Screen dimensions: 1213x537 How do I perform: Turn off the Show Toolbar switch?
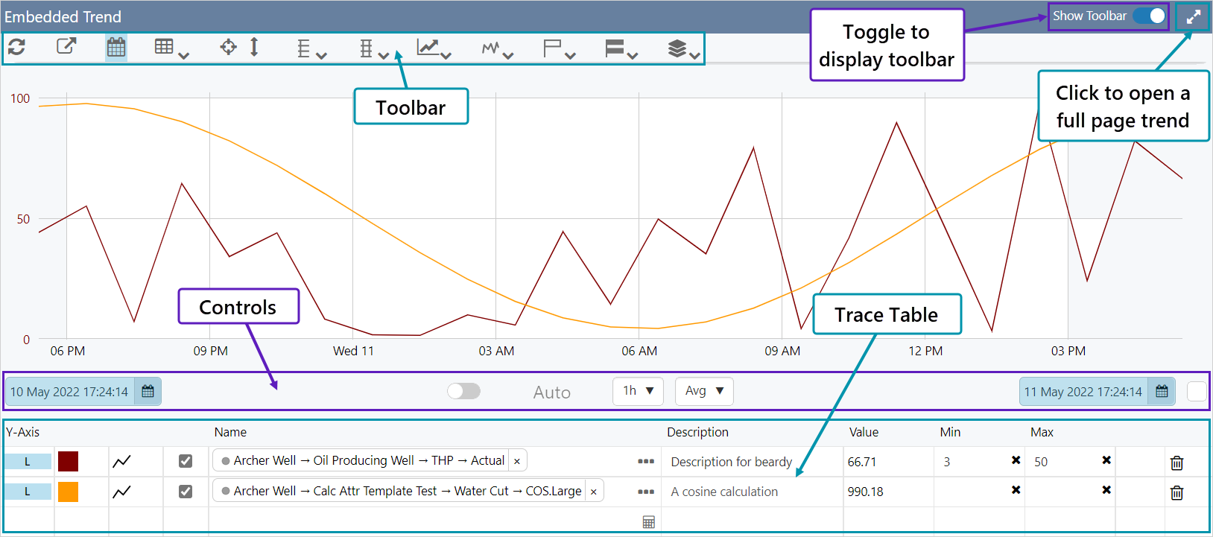(x=1149, y=16)
